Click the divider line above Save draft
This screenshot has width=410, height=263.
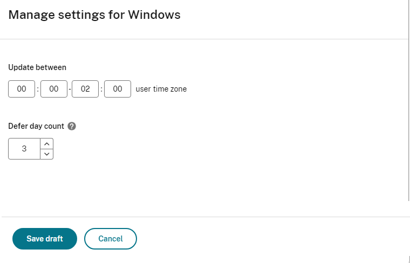205,217
